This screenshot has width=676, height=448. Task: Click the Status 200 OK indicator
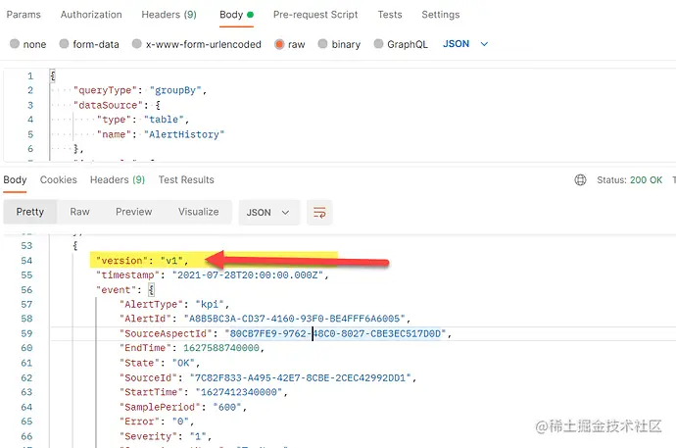pos(629,180)
